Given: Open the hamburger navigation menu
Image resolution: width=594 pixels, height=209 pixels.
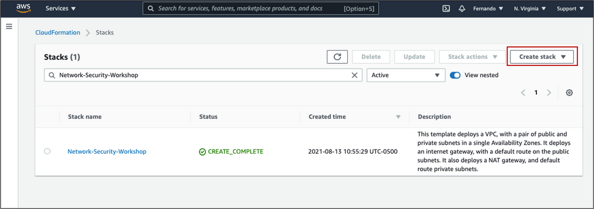Looking at the screenshot, I should pos(9,27).
